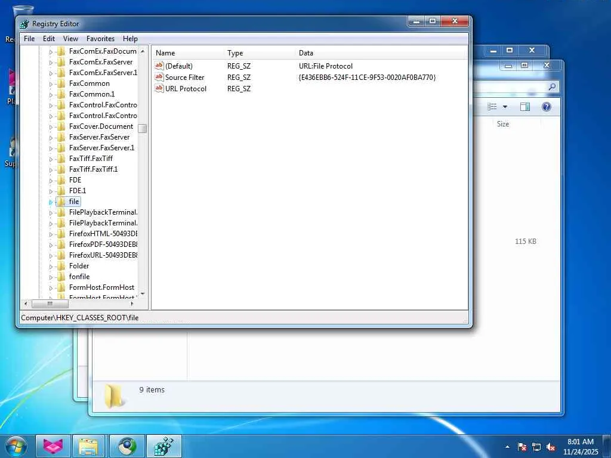Click the URL:File Protocol data value
611x458 pixels.
tap(326, 66)
